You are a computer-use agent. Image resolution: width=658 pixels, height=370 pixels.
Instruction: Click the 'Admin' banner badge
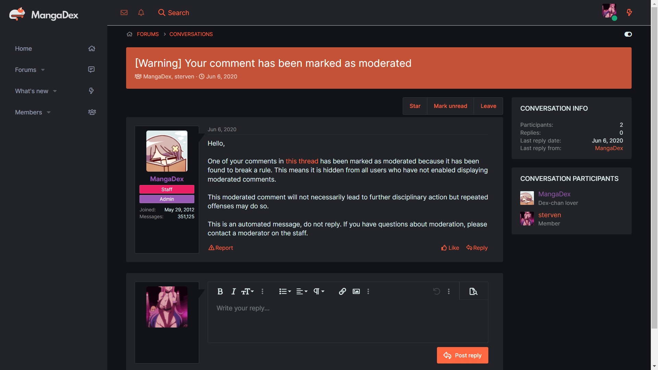[167, 199]
